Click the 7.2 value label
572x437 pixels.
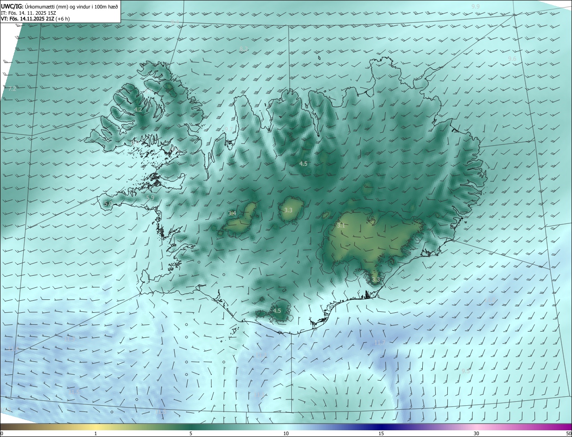point(12,89)
